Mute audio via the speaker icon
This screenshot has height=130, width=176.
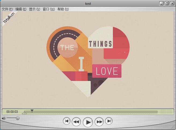[x=3, y=118]
